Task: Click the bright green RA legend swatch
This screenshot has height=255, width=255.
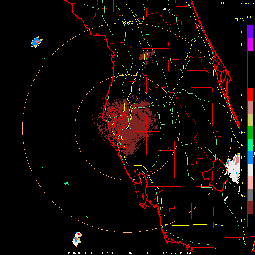Action: pyautogui.click(x=250, y=145)
